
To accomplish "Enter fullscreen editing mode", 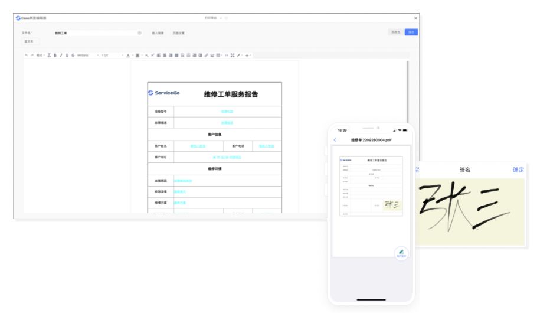I will (233, 55).
